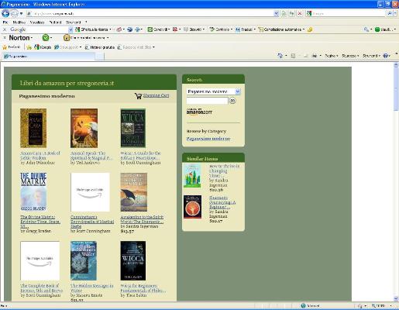Click the Google toolbar share plus icon

tap(137, 29)
